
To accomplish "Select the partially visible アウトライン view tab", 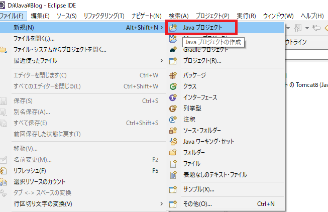I will (x=296, y=42).
